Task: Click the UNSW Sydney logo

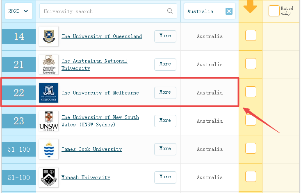Action: [49, 121]
